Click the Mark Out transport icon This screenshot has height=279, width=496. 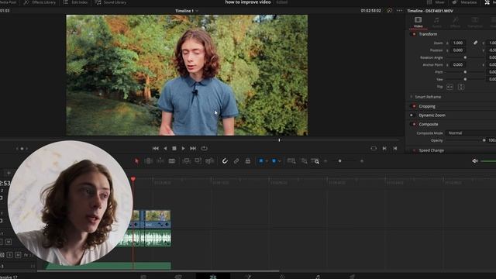tap(395, 148)
